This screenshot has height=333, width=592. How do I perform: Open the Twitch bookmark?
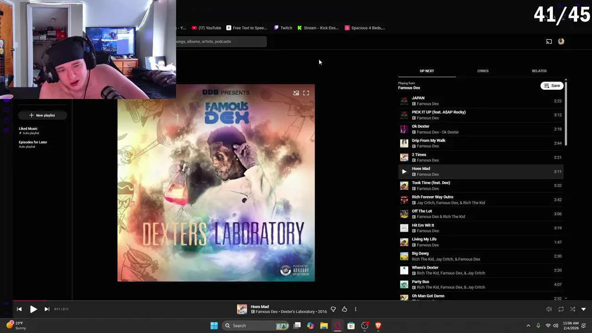point(283,28)
